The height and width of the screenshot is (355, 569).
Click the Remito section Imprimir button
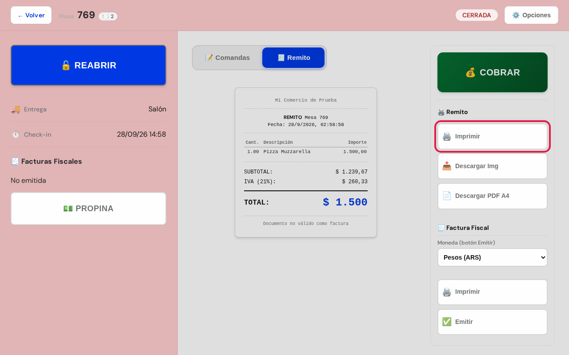[493, 136]
